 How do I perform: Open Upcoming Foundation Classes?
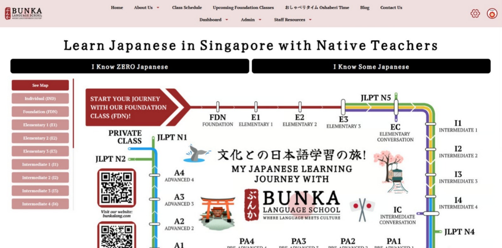pos(243,8)
